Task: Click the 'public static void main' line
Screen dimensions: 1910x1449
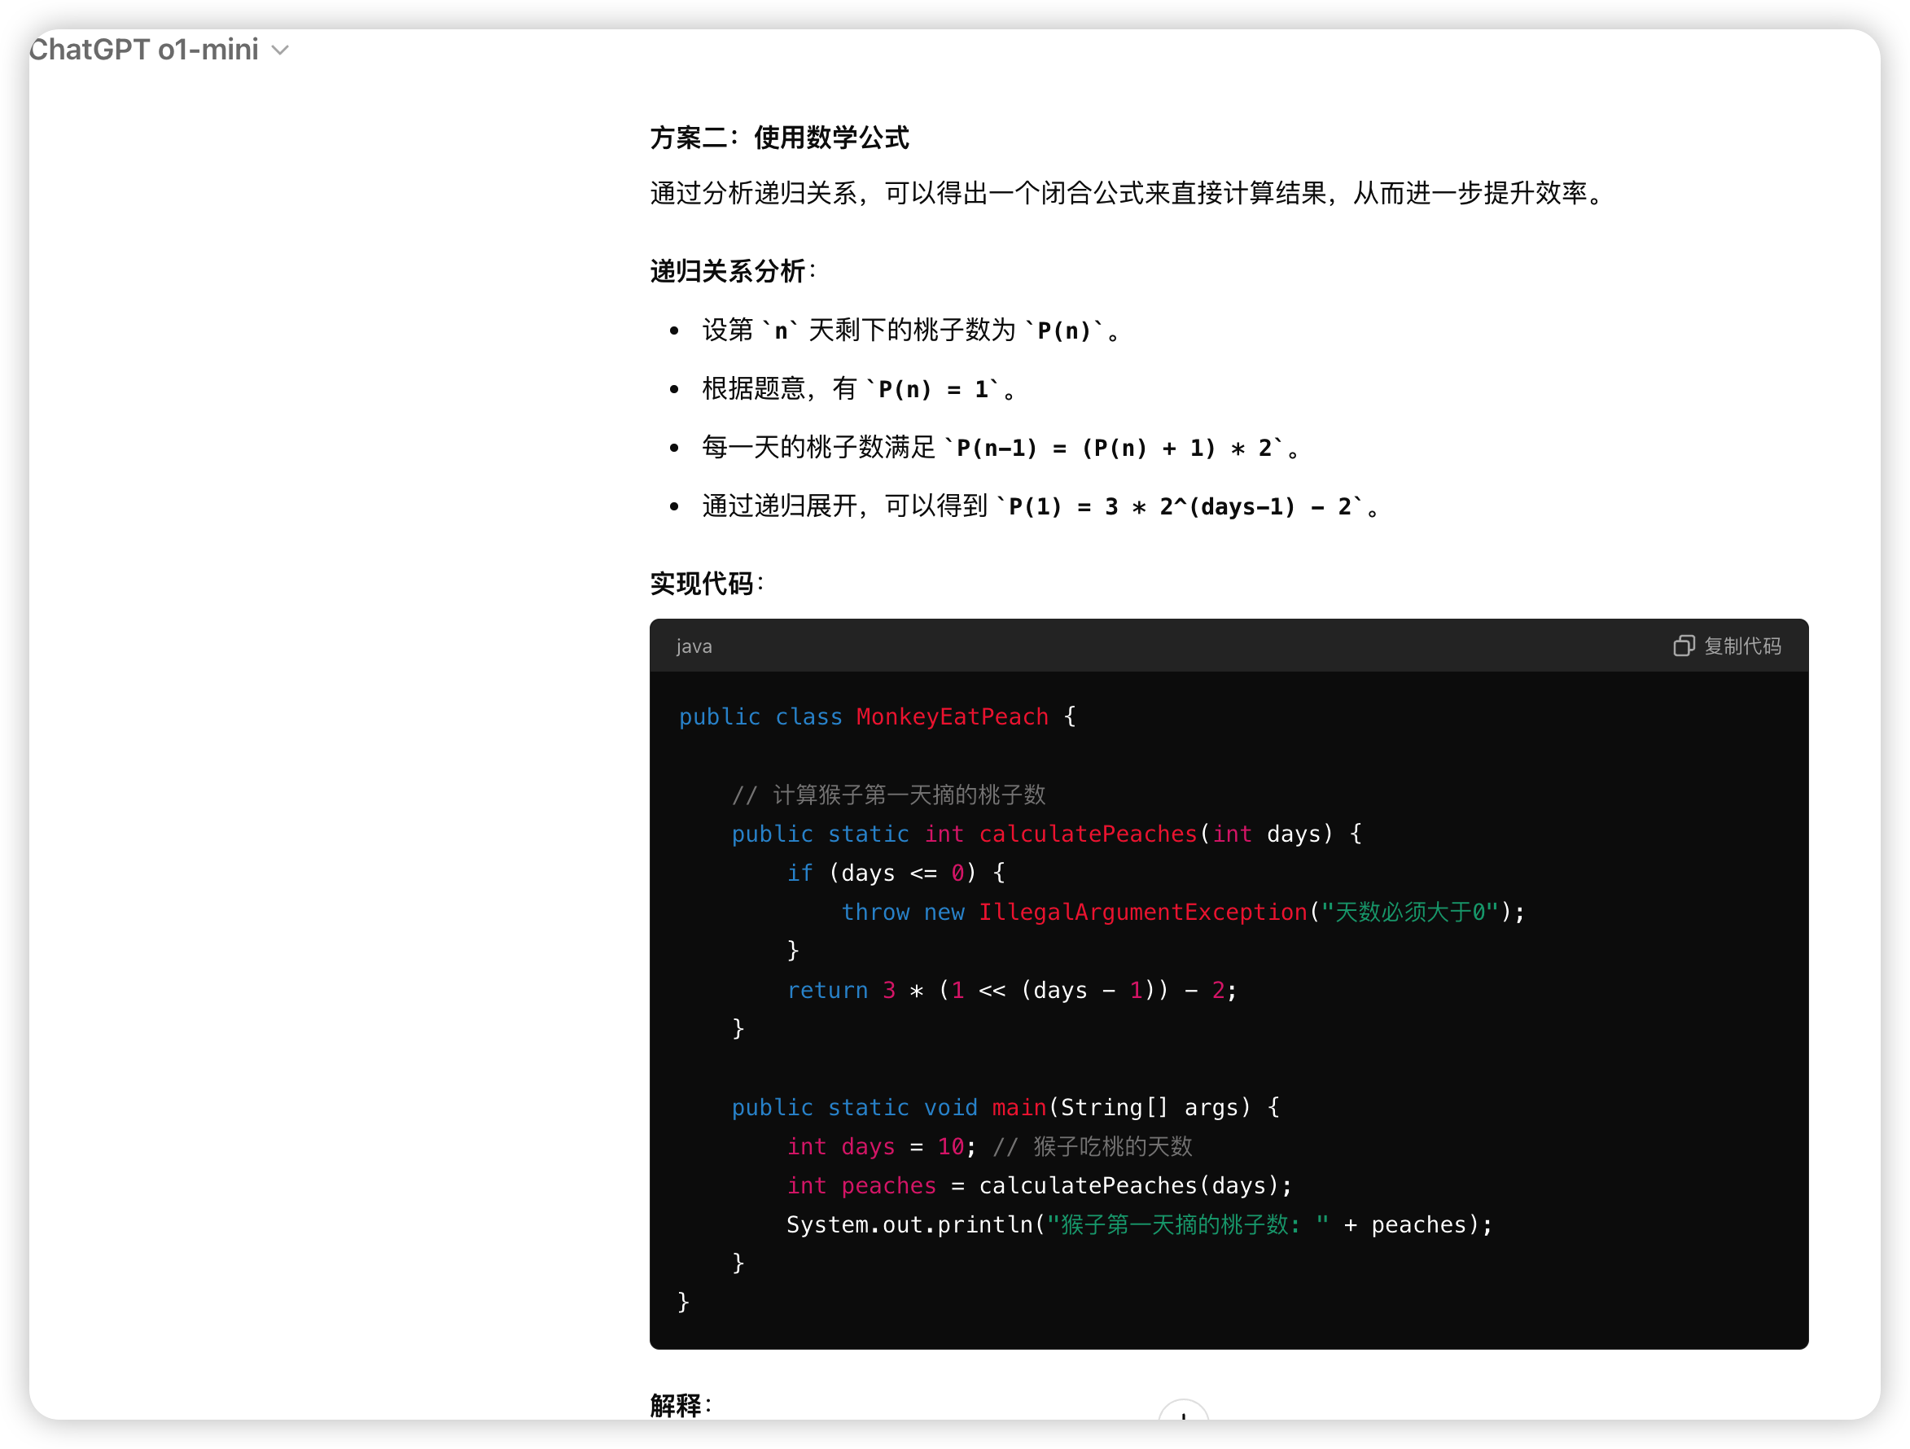Action: (x=1005, y=1107)
